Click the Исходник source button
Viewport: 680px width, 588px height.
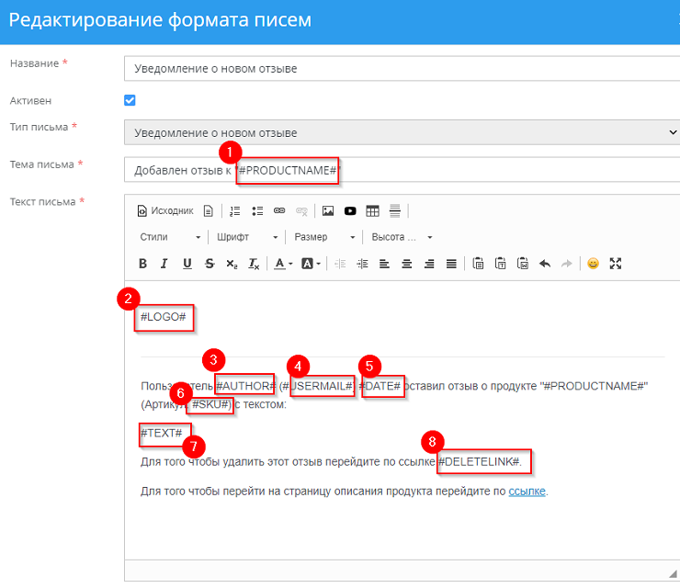165,210
